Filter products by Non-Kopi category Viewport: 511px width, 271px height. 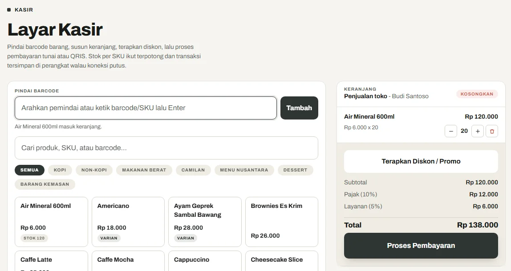[x=94, y=170]
